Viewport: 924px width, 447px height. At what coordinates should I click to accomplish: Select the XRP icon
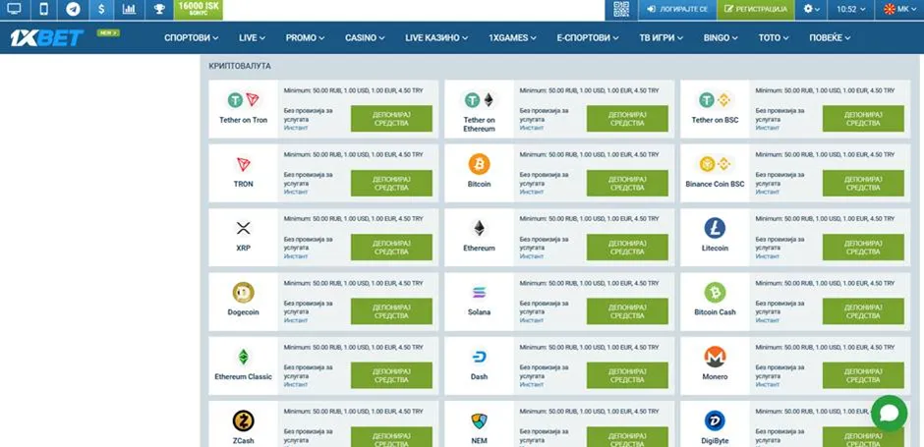click(244, 228)
